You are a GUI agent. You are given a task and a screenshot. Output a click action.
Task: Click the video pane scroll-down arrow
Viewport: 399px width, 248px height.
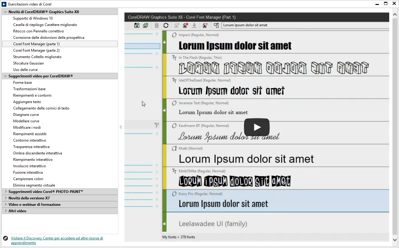pos(395,239)
